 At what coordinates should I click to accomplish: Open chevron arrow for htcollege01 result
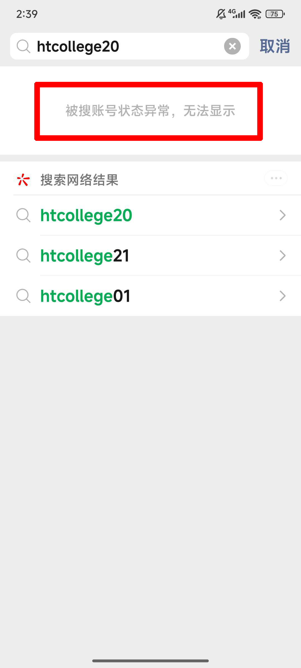pos(283,296)
